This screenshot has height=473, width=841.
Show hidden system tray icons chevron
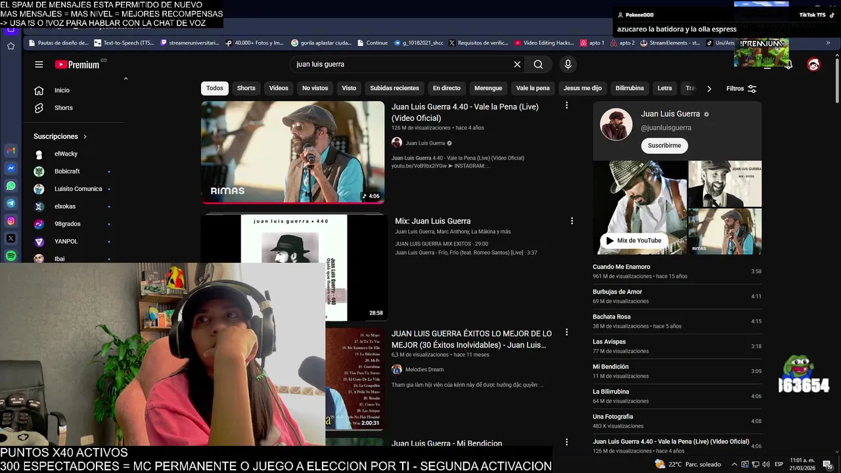735,464
